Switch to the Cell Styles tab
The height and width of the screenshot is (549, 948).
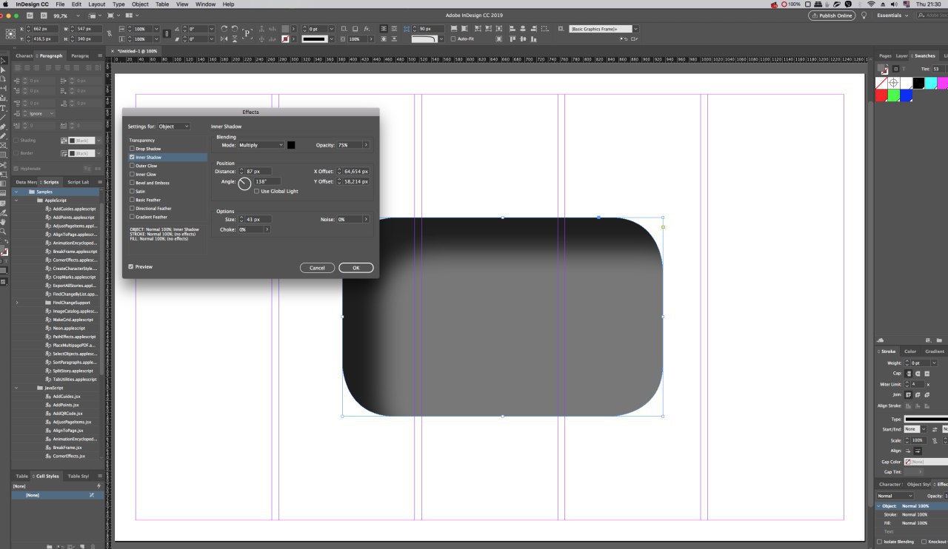47,476
